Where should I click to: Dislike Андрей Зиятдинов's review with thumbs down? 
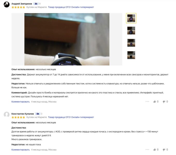pos(164,102)
